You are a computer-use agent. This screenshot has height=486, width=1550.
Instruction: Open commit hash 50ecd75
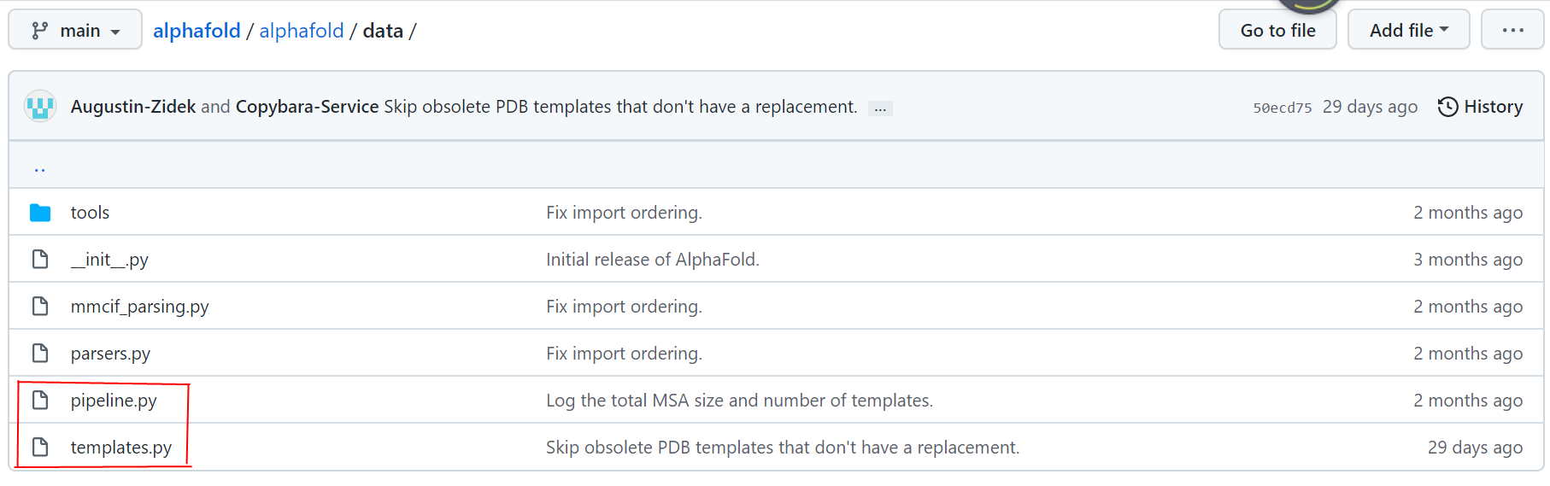(1282, 108)
